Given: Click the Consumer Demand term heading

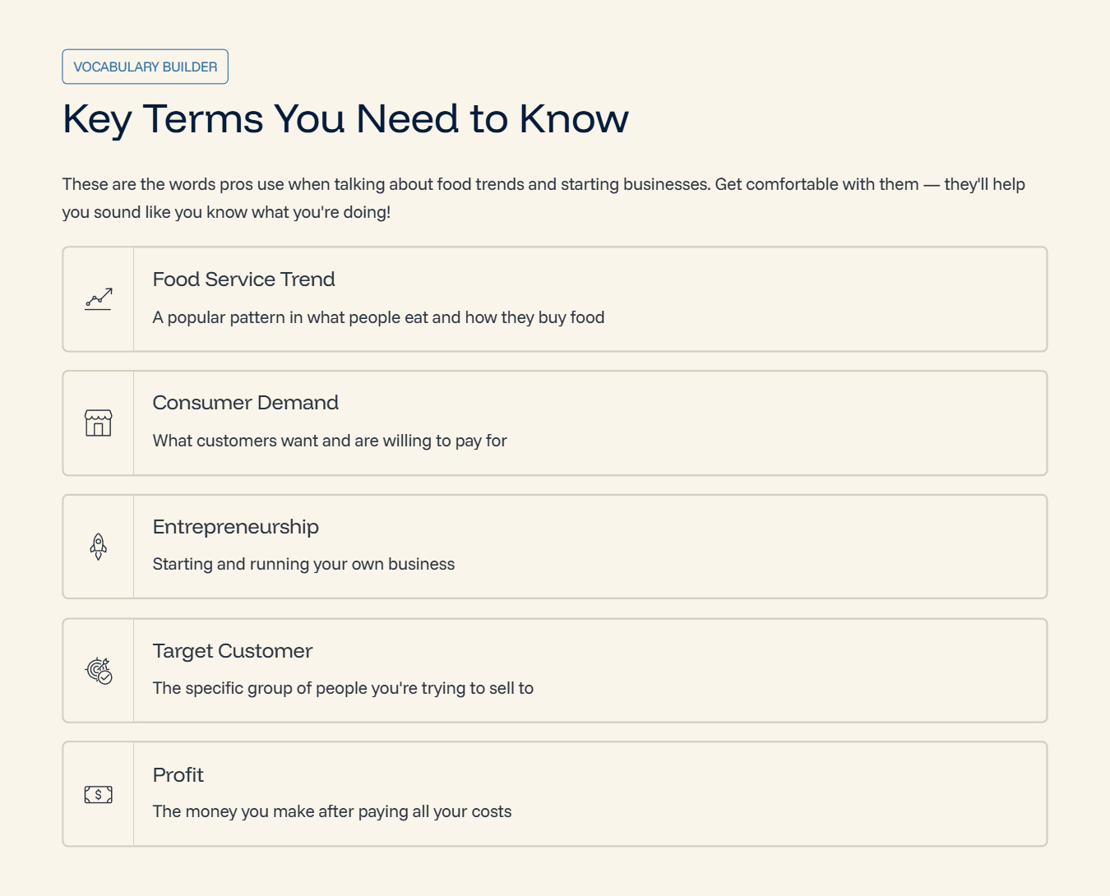Looking at the screenshot, I should (246, 403).
